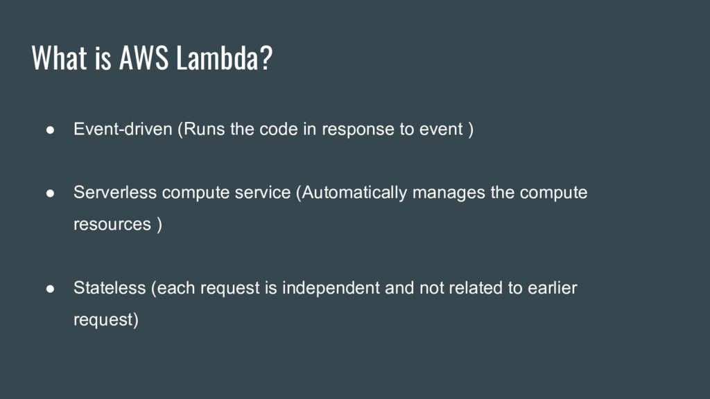
Task: Click the word 'manages'
Action: click(449, 193)
